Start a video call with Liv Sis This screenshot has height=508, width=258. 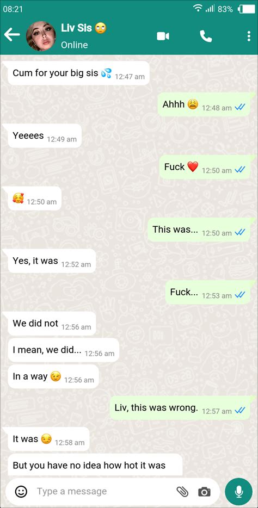tap(163, 36)
